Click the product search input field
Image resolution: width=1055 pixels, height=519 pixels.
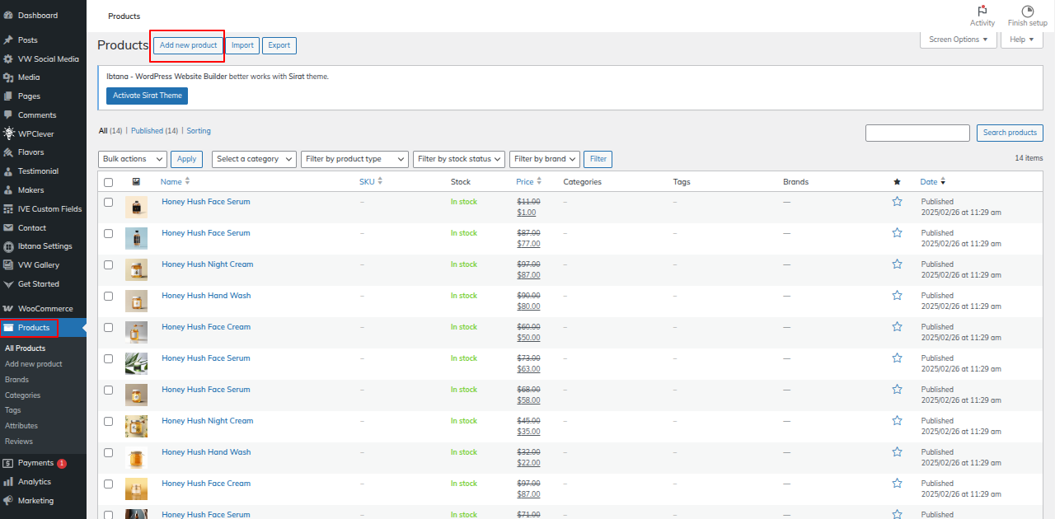(917, 133)
